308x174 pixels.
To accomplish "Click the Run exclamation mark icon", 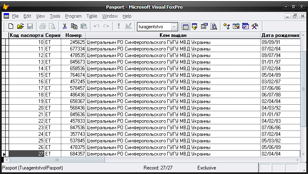I will pyautogui.click(x=119, y=26).
